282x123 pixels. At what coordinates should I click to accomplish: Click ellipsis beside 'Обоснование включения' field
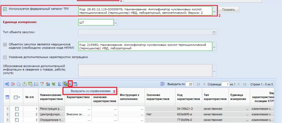tap(214, 71)
